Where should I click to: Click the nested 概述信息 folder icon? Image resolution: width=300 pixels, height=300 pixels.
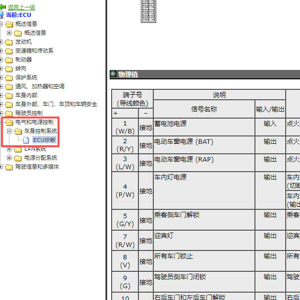pos(18,33)
